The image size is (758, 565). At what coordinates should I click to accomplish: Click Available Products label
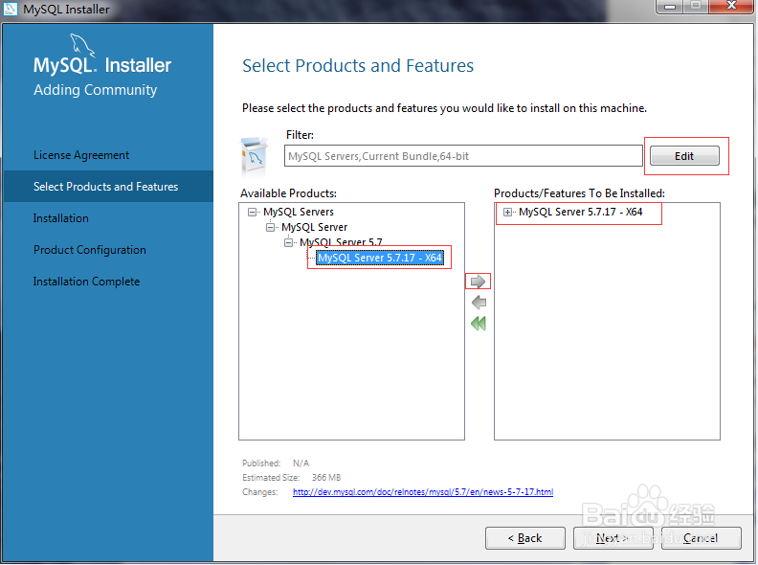pyautogui.click(x=288, y=193)
